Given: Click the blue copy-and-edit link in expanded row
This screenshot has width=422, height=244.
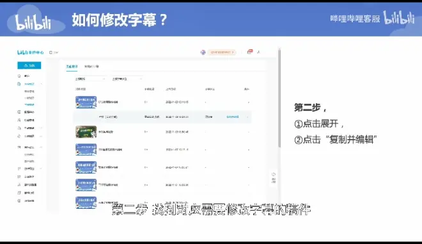Looking at the screenshot, I should pyautogui.click(x=233, y=117).
